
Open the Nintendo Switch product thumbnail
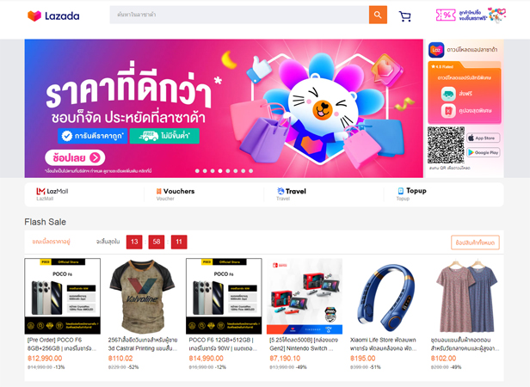point(305,297)
